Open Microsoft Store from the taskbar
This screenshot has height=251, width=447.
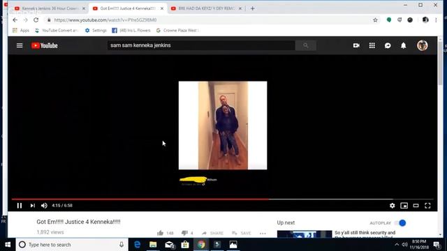point(185,245)
